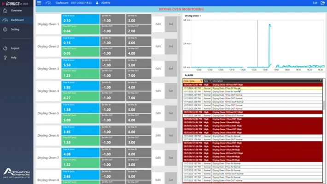This screenshot has height=184, width=327.
Task: Click the Logout power icon
Action: click(x=5, y=48)
